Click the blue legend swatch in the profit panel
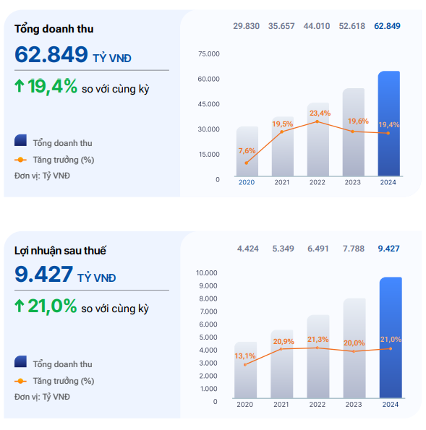 tap(20, 361)
